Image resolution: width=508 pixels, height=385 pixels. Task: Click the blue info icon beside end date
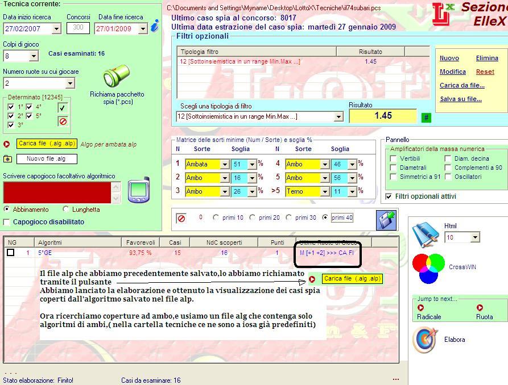pyautogui.click(x=155, y=26)
